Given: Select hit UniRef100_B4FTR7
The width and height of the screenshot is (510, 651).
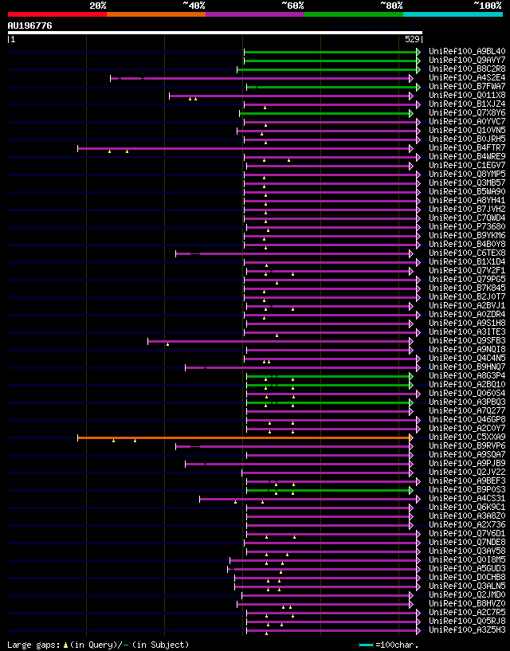Looking at the screenshot, I should click(467, 147).
